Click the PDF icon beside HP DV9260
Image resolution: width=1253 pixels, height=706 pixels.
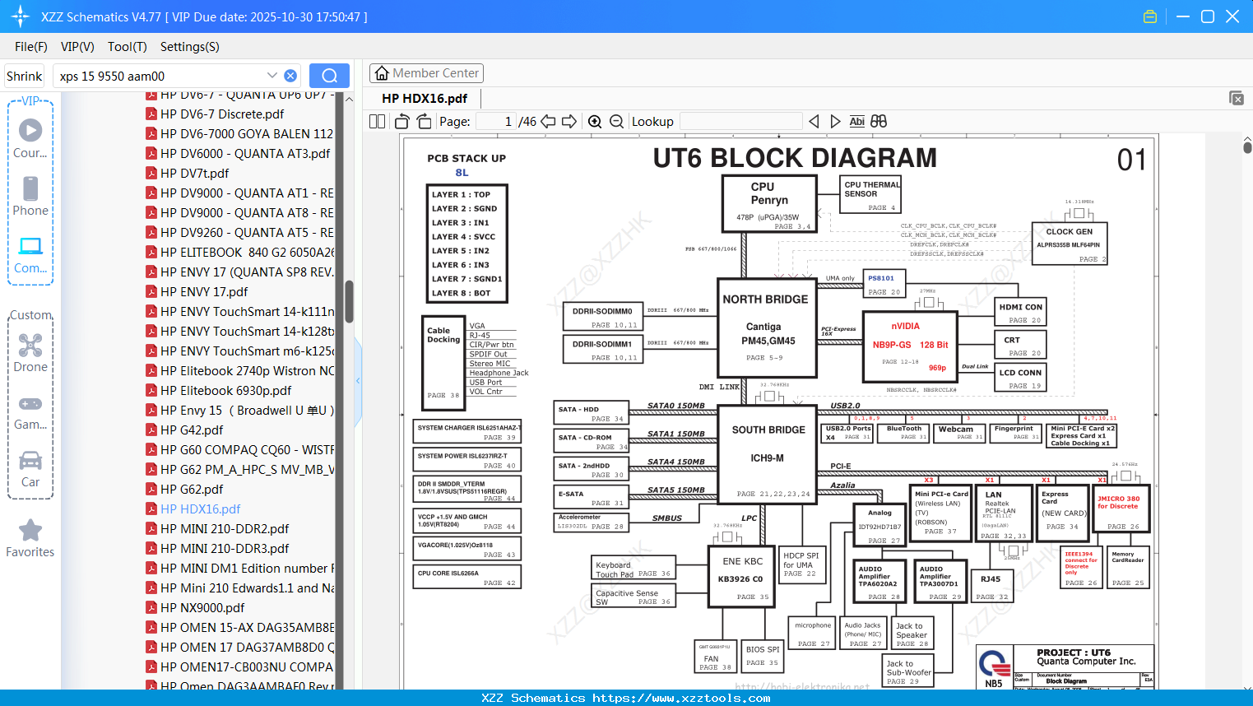click(151, 232)
